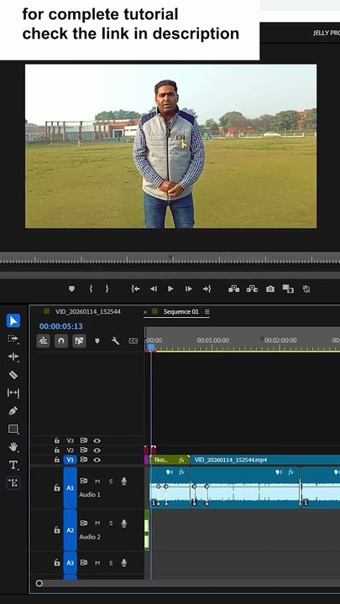The width and height of the screenshot is (340, 604).
Task: Solo the Audio 1 track
Action: [111, 482]
